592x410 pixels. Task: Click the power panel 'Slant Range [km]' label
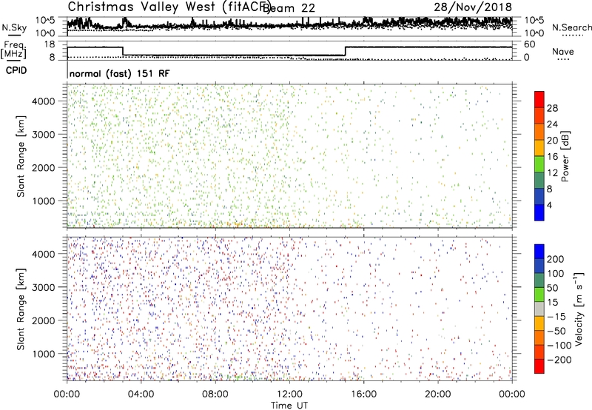click(21, 156)
